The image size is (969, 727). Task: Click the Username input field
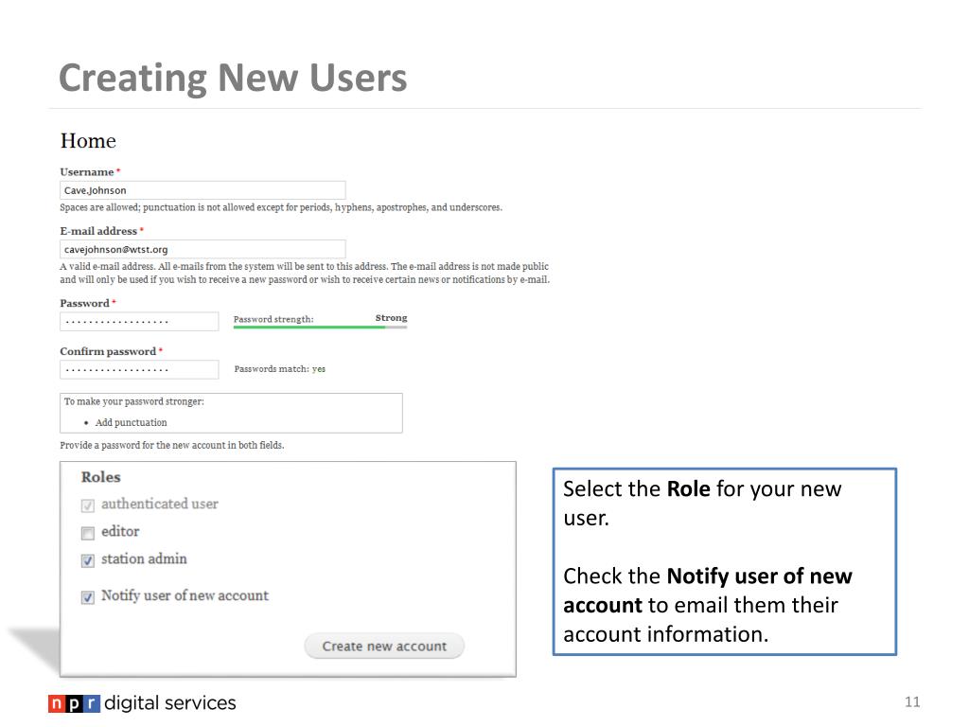pos(203,189)
